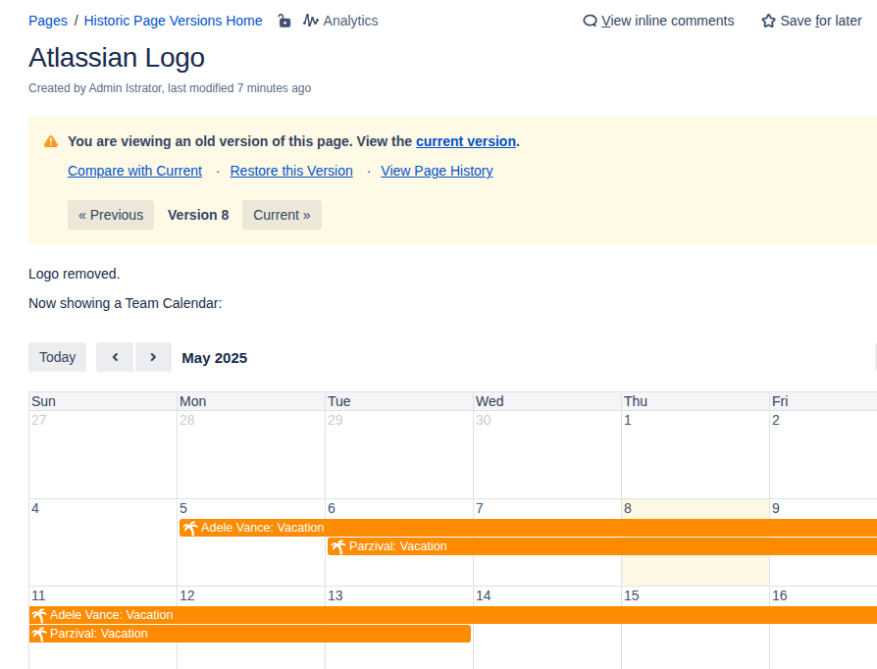Click the View inline comments speech bubble
Image resolution: width=877 pixels, height=669 pixels.
pos(590,21)
